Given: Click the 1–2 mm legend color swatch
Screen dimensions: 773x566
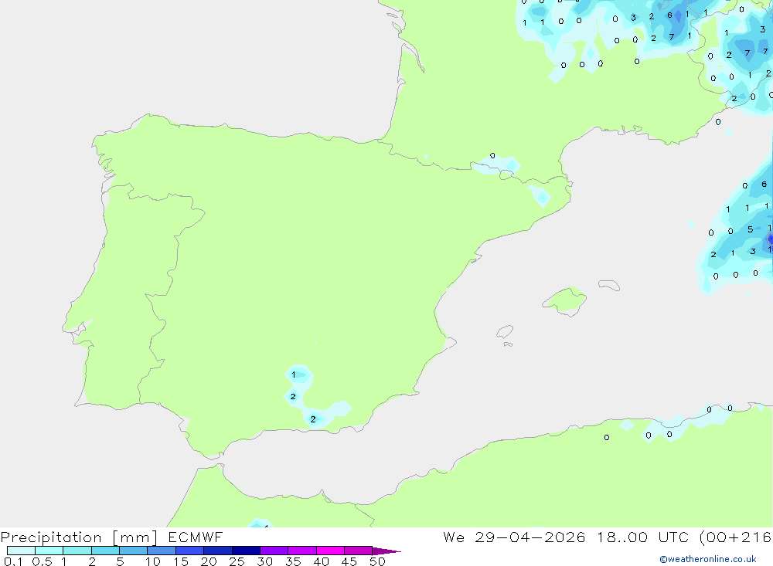Looking at the screenshot, I should point(77,551).
